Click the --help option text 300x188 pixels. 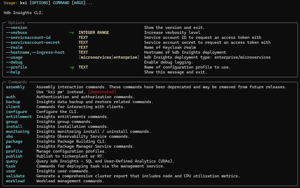point(13,72)
